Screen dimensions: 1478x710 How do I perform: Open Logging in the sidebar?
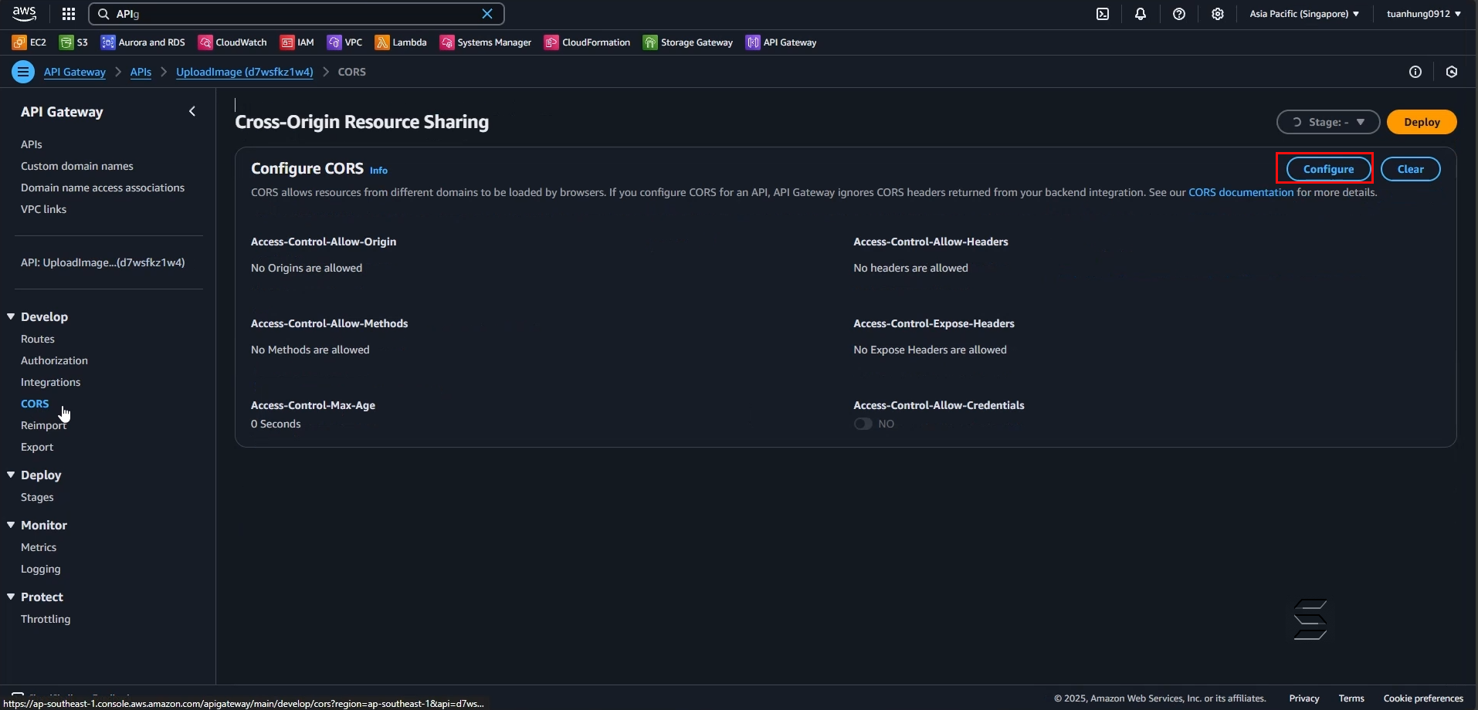point(40,569)
